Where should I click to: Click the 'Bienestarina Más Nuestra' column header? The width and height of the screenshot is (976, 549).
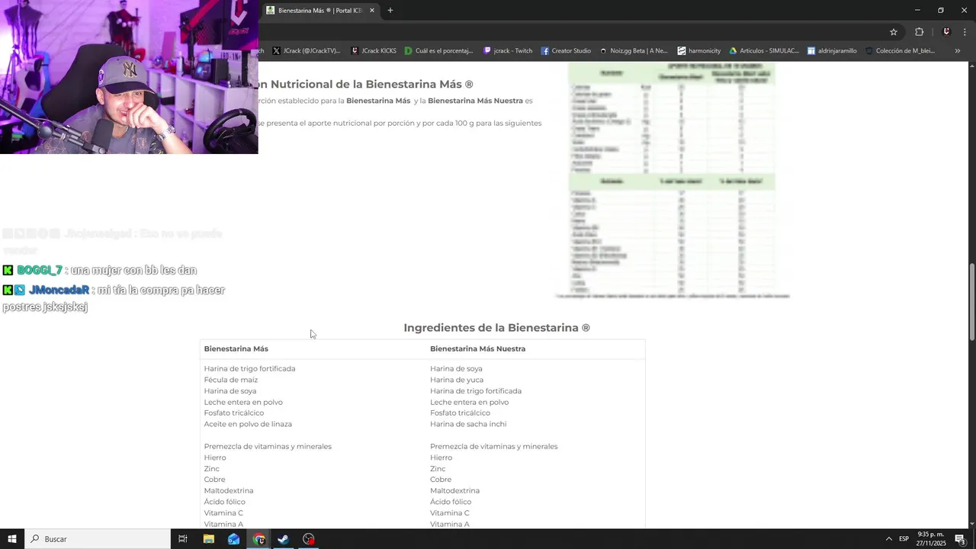pyautogui.click(x=477, y=349)
